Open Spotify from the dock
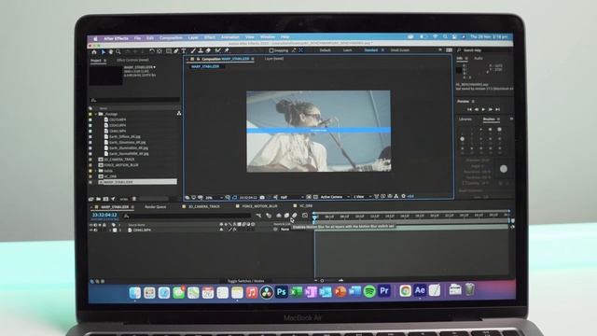Image resolution: width=597 pixels, height=336 pixels. (x=369, y=292)
